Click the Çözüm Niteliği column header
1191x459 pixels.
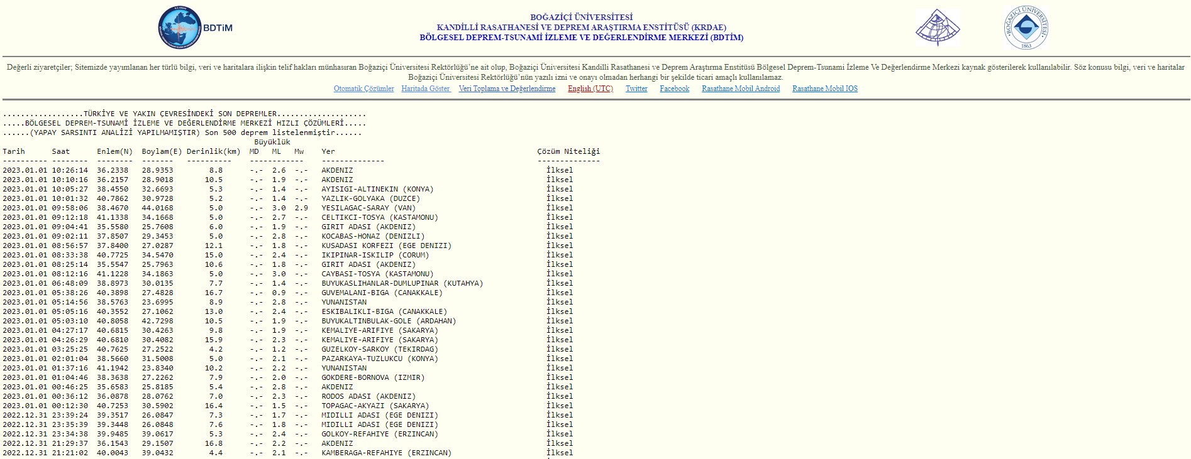568,151
